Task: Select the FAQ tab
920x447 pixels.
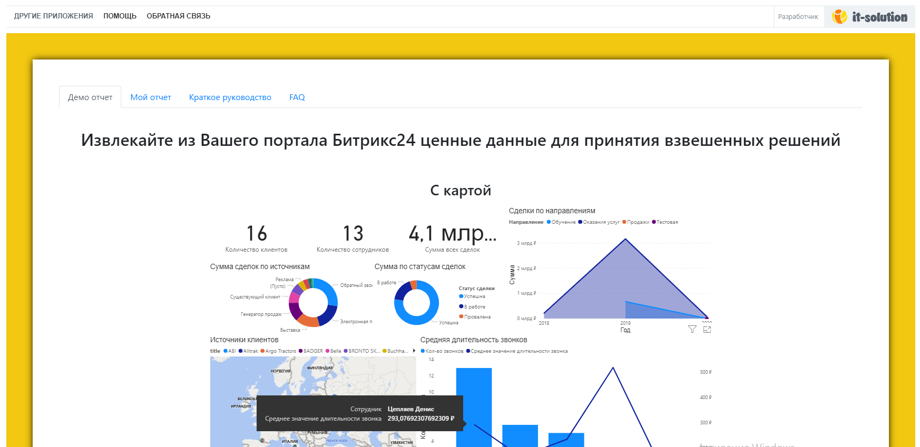Action: (x=297, y=97)
